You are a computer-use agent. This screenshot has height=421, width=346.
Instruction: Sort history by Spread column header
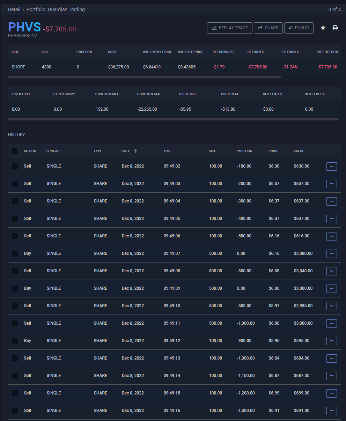pos(53,151)
